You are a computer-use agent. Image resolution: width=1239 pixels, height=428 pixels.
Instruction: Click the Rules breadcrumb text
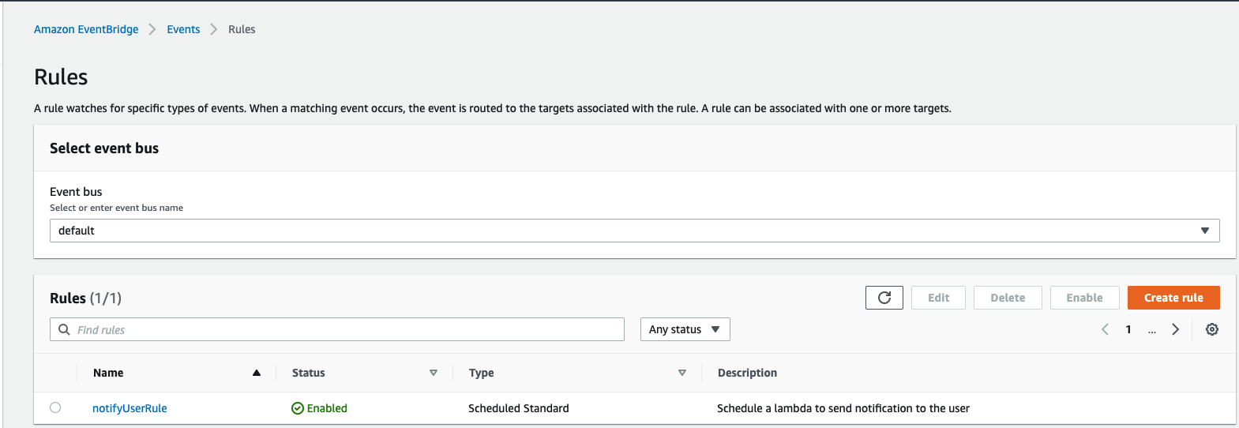tap(242, 29)
